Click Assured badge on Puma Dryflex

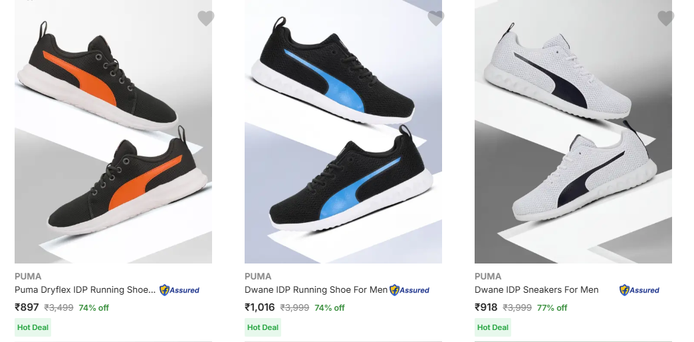coord(179,290)
